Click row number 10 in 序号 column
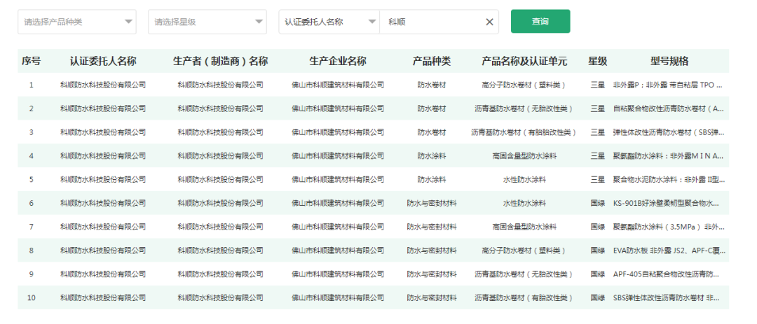The width and height of the screenshot is (757, 324). coord(32,297)
